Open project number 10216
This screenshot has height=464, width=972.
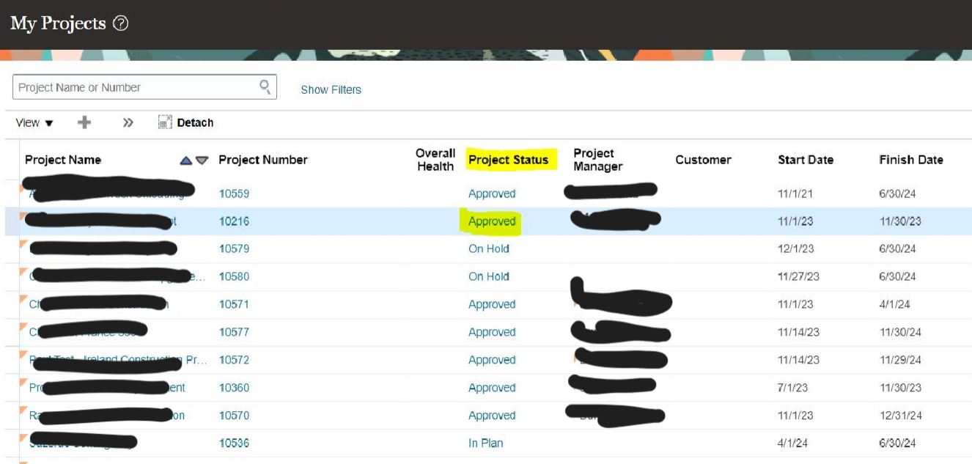click(x=233, y=221)
